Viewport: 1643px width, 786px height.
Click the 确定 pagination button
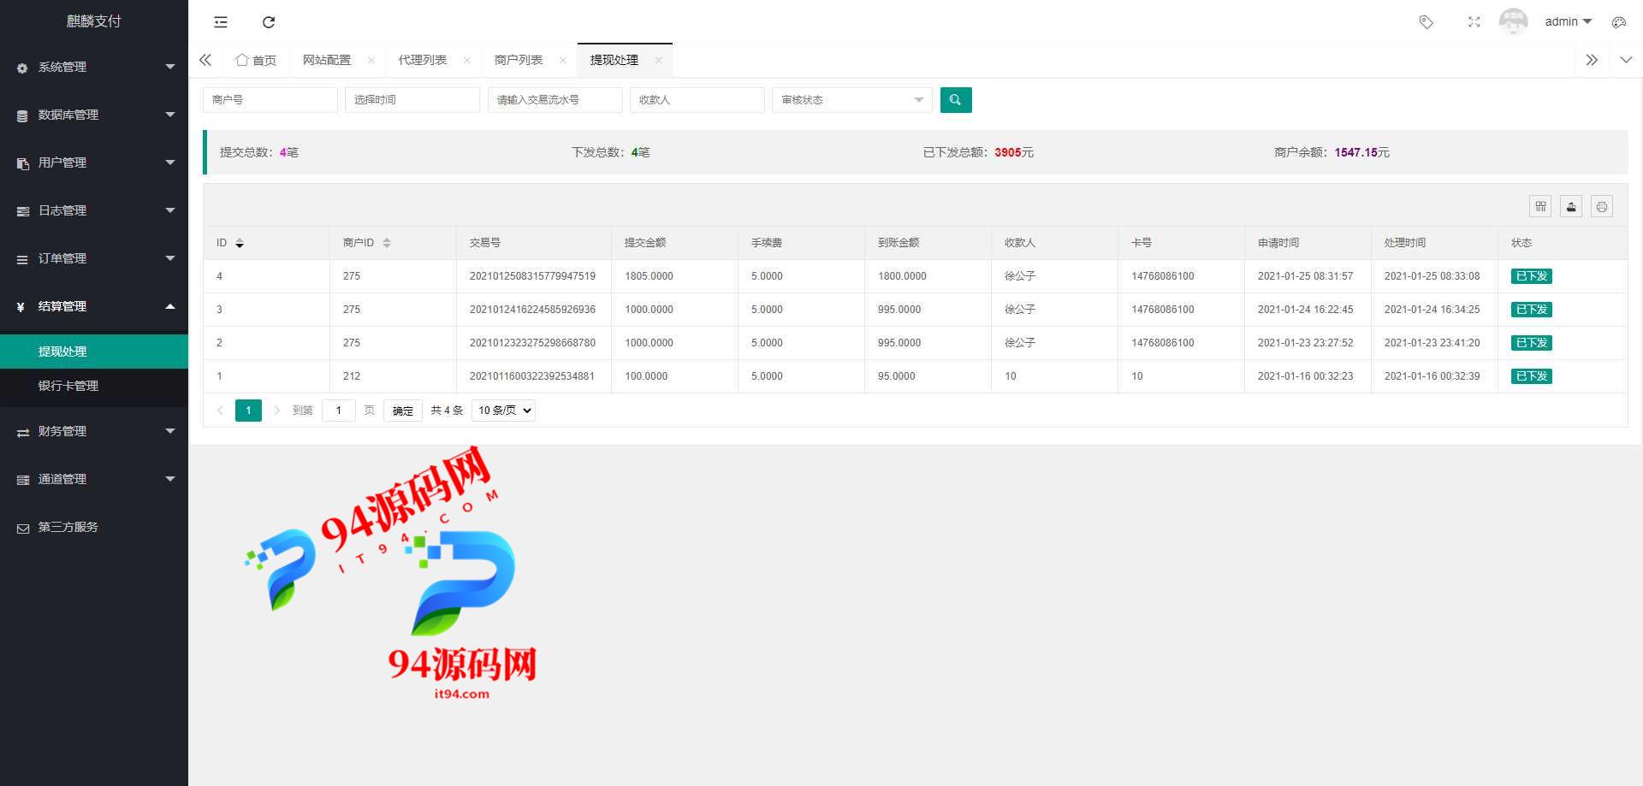pyautogui.click(x=403, y=411)
